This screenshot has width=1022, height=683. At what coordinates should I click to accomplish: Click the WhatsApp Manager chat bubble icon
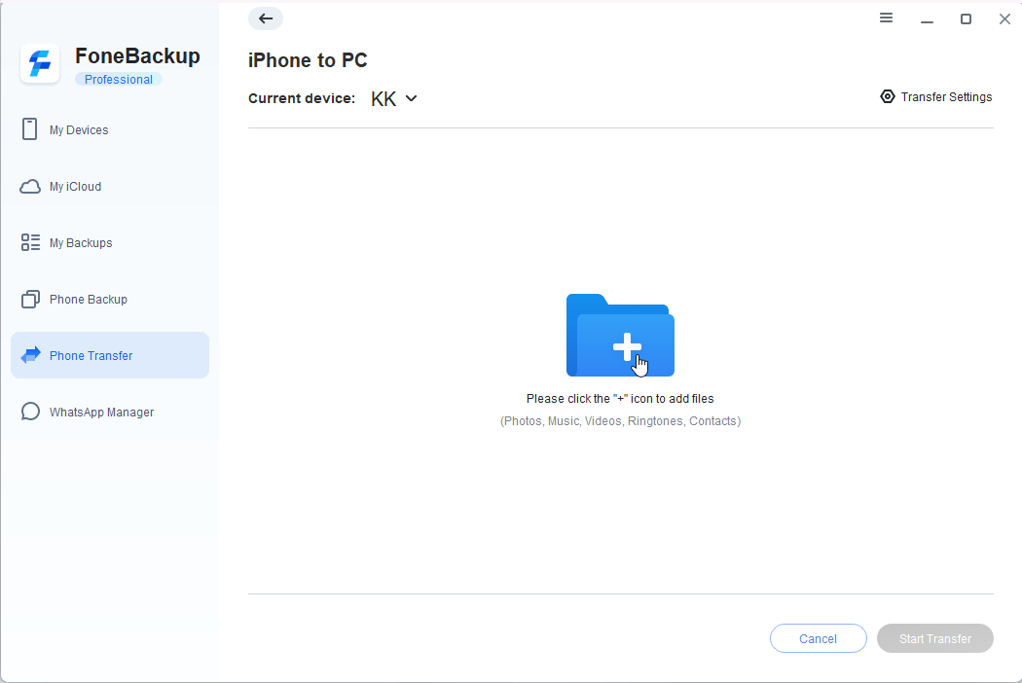pyautogui.click(x=30, y=412)
